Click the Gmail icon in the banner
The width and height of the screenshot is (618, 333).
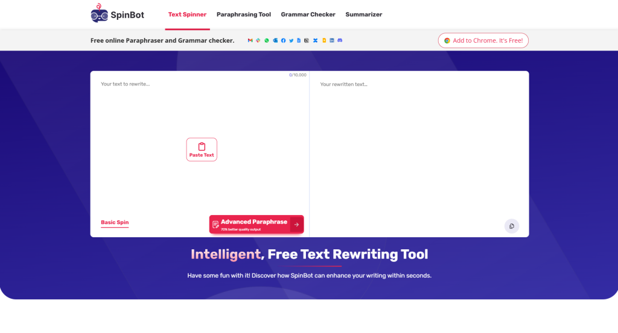coord(250,40)
